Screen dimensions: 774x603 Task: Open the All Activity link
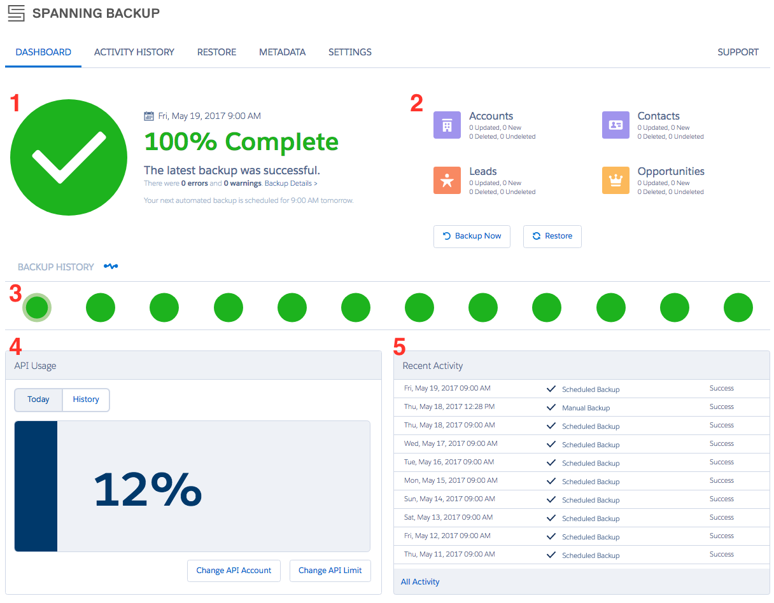coord(420,581)
